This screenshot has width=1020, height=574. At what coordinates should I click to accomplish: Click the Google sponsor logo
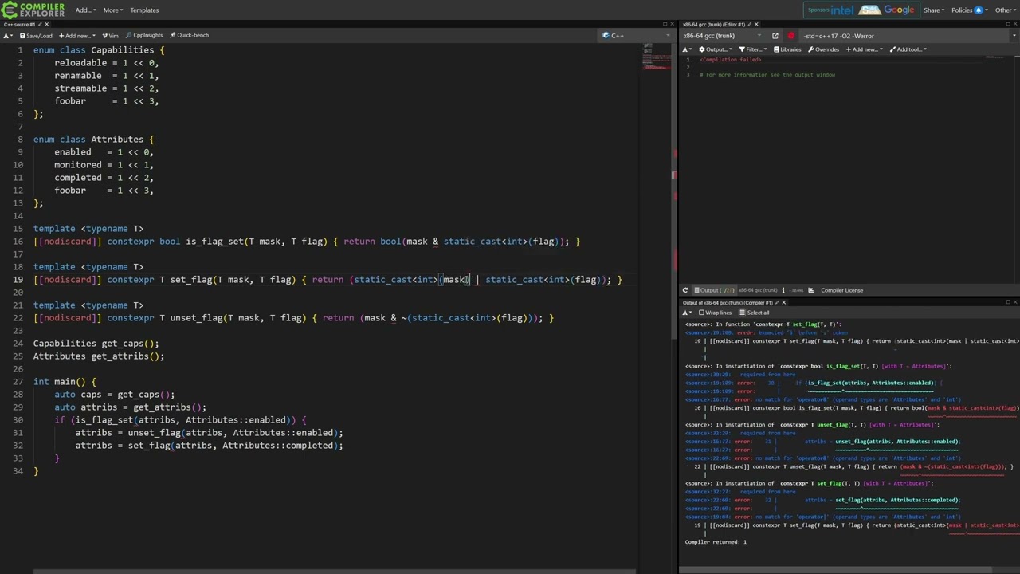(x=899, y=10)
